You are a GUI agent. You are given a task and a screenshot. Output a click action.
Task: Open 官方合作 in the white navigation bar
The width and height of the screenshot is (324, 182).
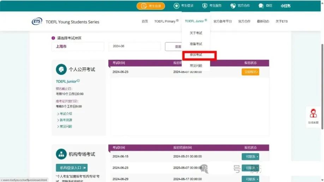tap(244, 21)
